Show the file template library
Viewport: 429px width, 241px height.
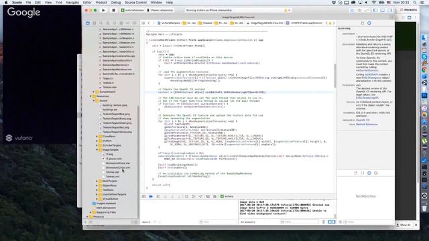click(356, 173)
